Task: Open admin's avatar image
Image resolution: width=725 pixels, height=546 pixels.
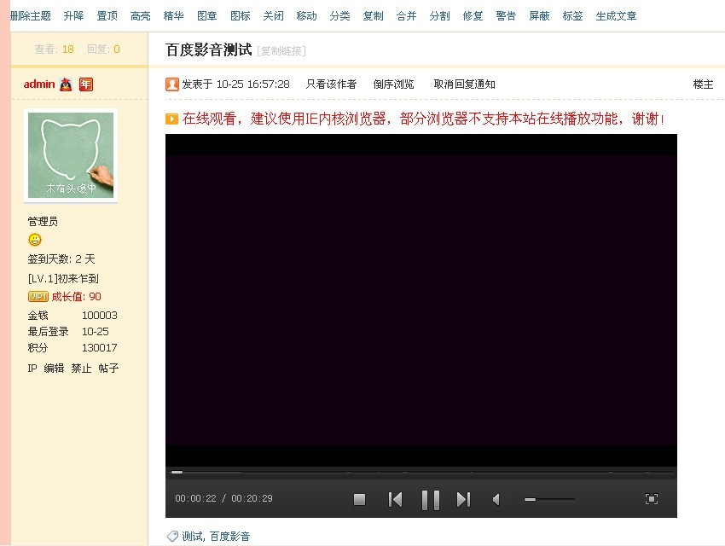Action: [71, 156]
